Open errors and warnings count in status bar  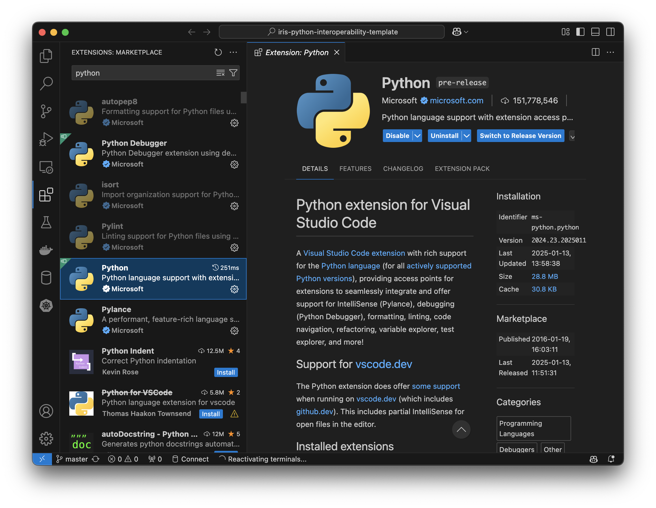click(x=123, y=459)
